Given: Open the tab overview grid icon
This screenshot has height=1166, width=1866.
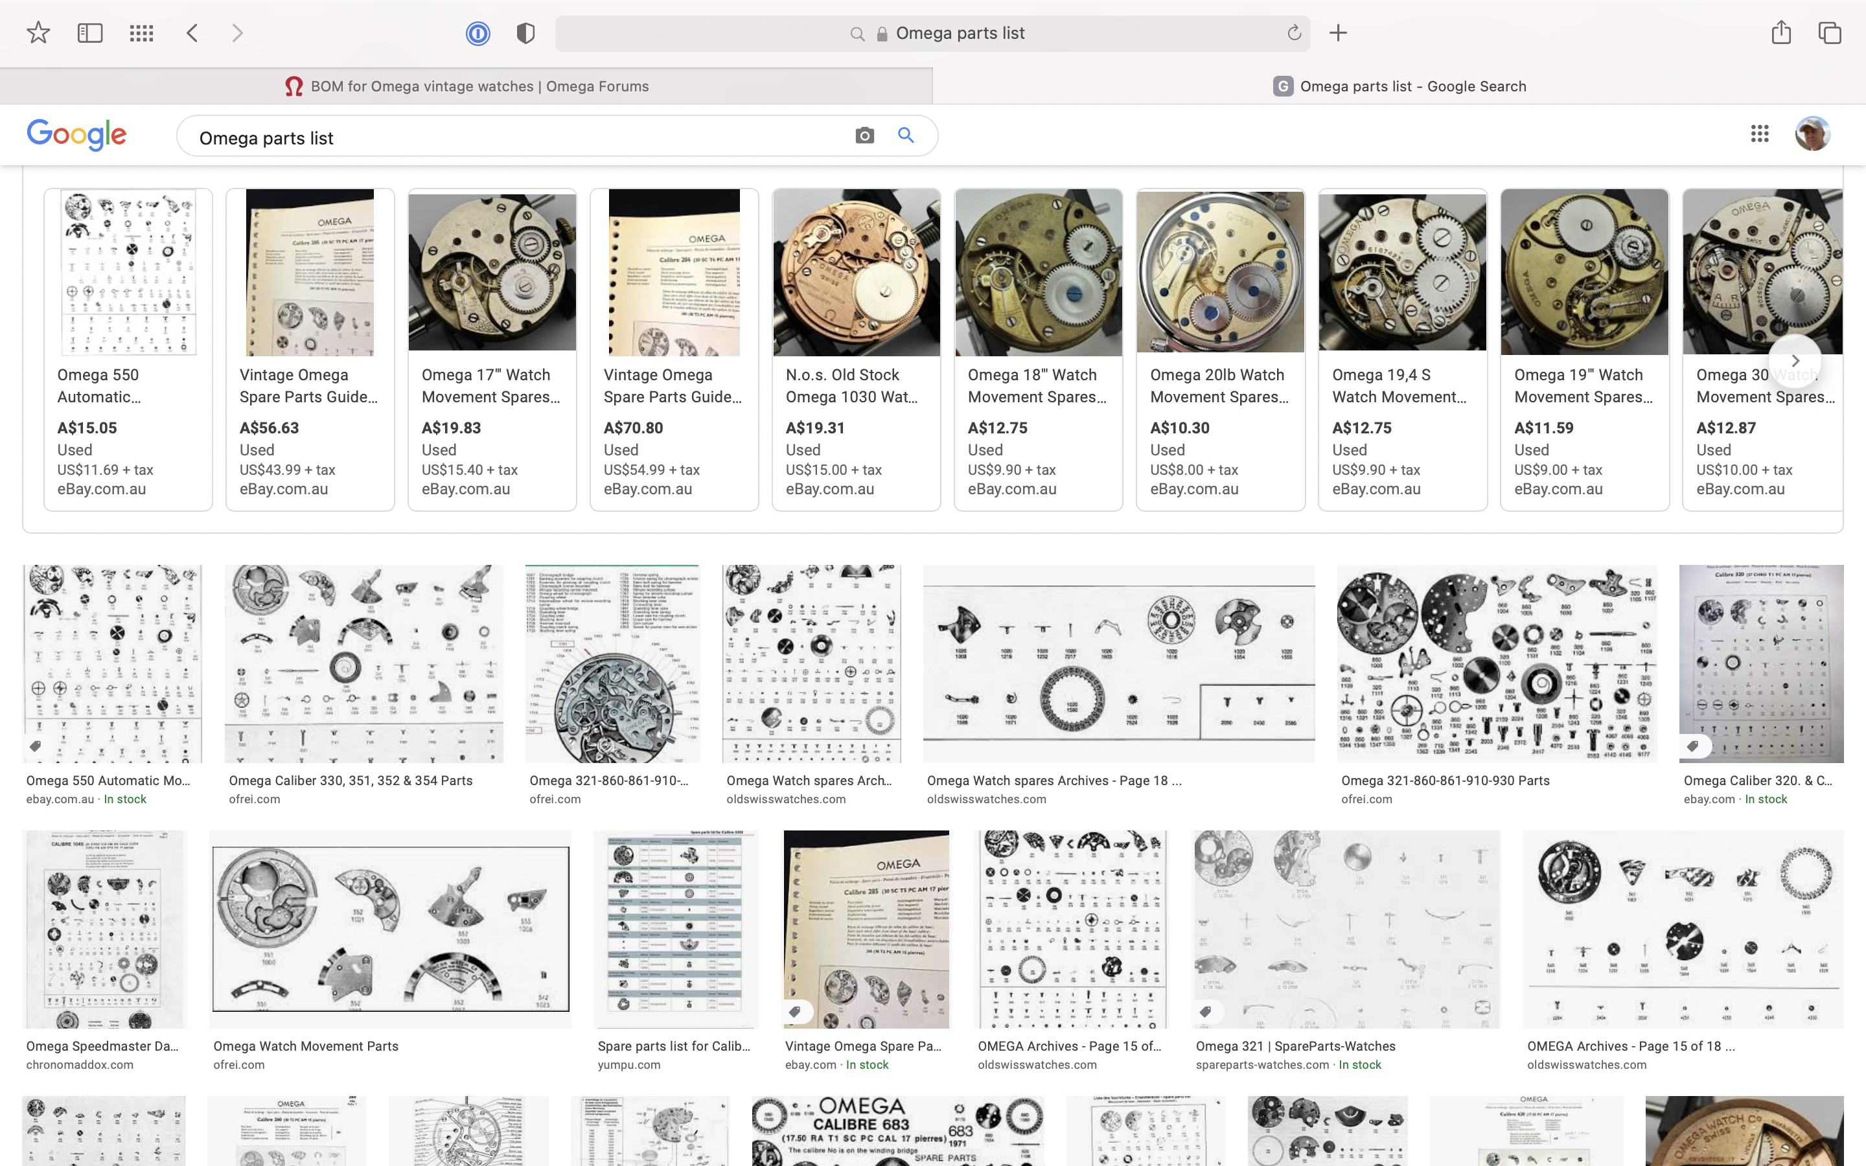Looking at the screenshot, I should coord(141,33).
